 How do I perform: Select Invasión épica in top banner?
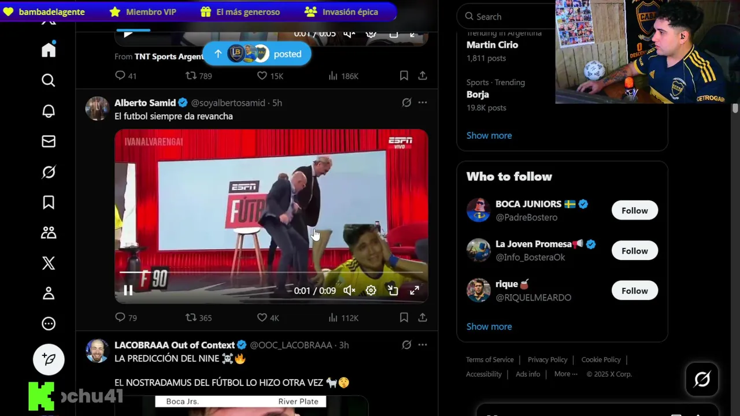341,12
